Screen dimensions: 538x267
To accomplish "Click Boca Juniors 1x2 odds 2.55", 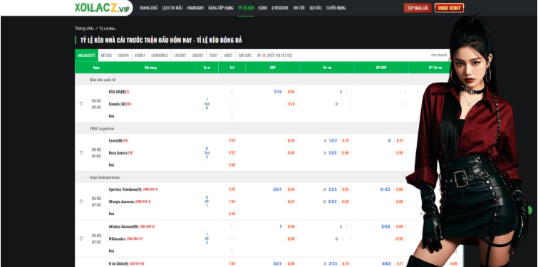I will (232, 152).
